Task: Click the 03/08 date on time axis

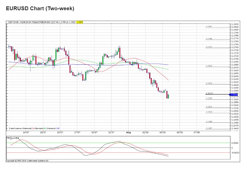Action: (x=163, y=132)
